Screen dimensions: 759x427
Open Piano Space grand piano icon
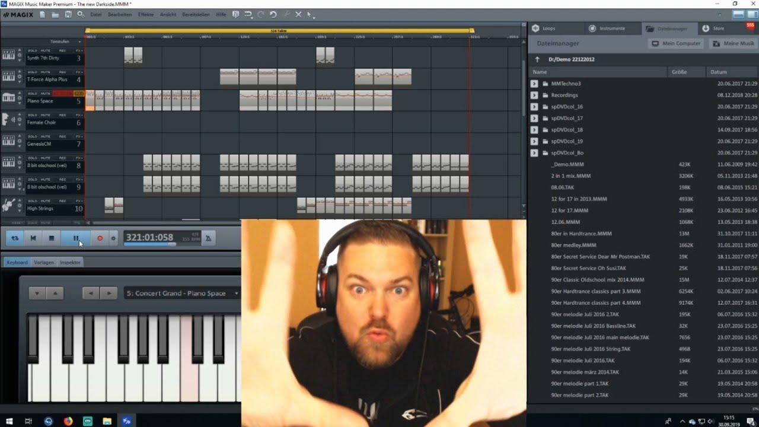[x=8, y=97]
